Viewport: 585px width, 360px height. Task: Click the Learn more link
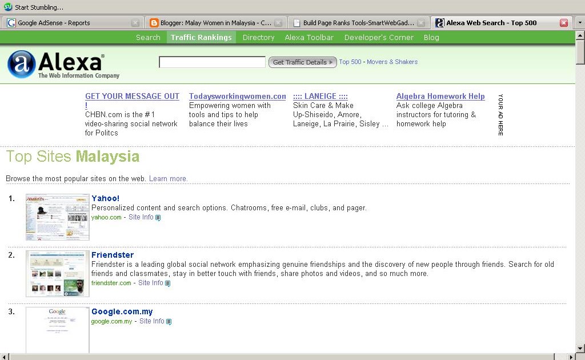(x=168, y=179)
